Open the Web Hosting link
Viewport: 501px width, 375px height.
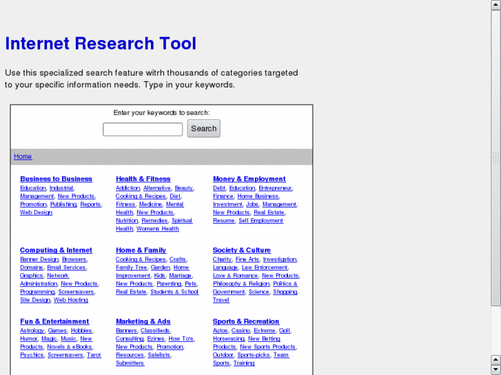[x=71, y=300]
